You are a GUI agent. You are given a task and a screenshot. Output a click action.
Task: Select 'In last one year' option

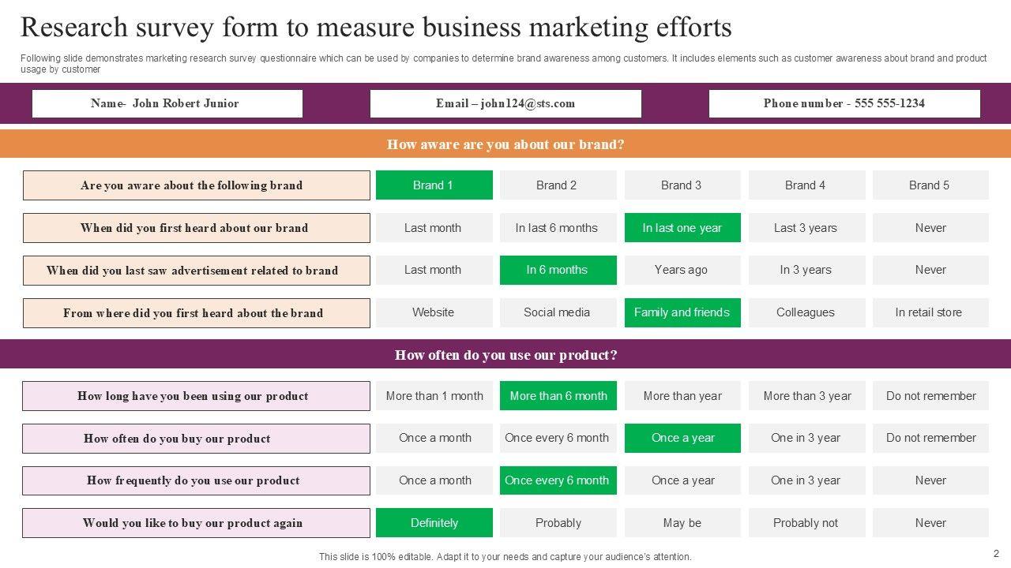[682, 228]
